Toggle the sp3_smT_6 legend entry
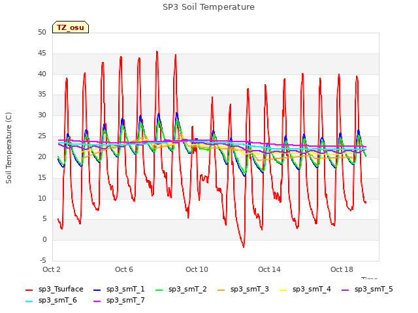The image size is (418, 313). [51, 301]
